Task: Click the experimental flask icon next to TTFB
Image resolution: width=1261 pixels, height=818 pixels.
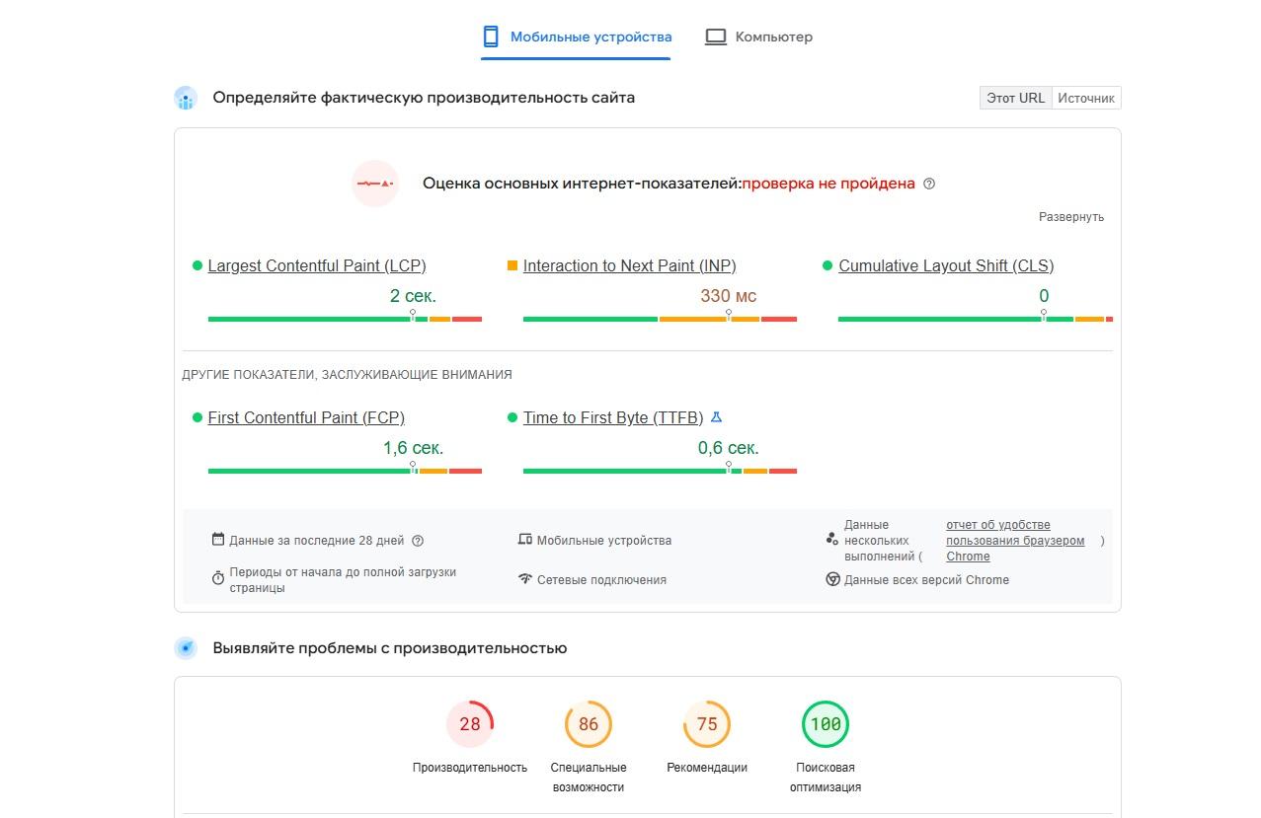Action: pyautogui.click(x=717, y=417)
